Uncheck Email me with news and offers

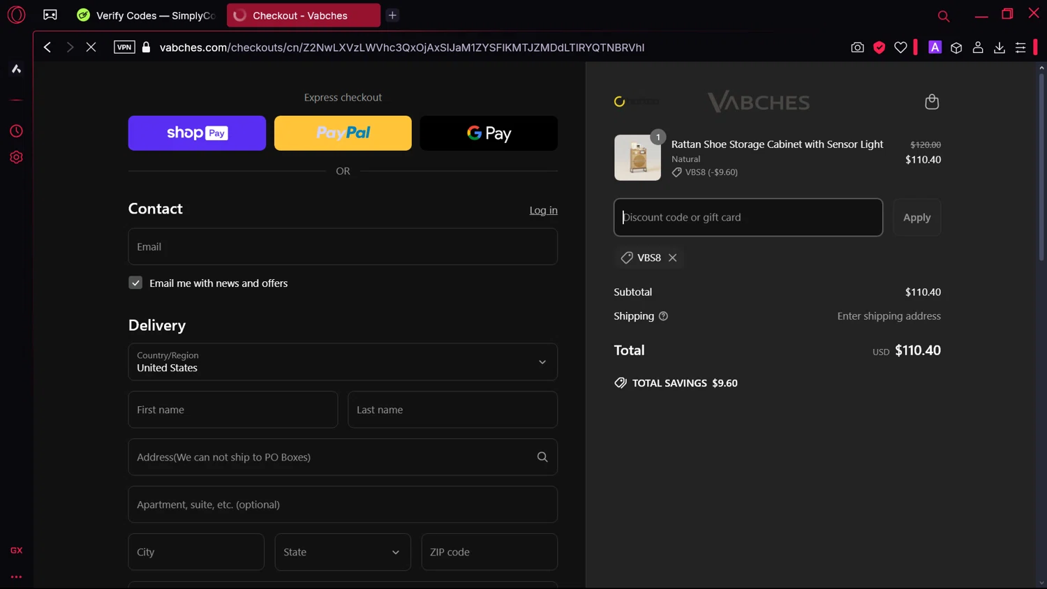click(135, 283)
